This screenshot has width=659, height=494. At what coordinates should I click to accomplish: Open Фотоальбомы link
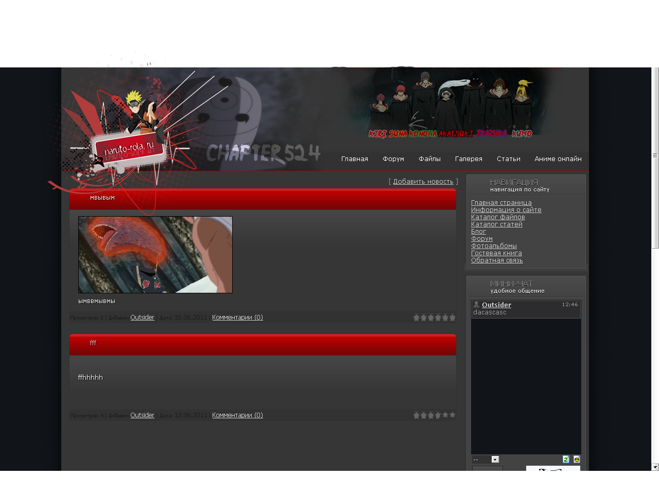(494, 246)
